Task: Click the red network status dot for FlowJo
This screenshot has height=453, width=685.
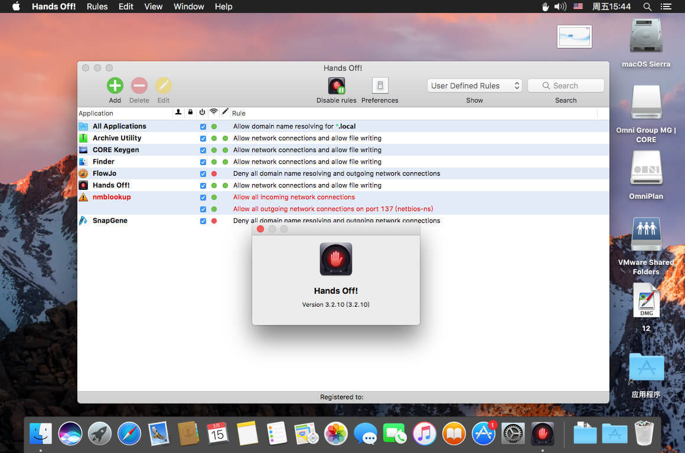Action: click(214, 173)
